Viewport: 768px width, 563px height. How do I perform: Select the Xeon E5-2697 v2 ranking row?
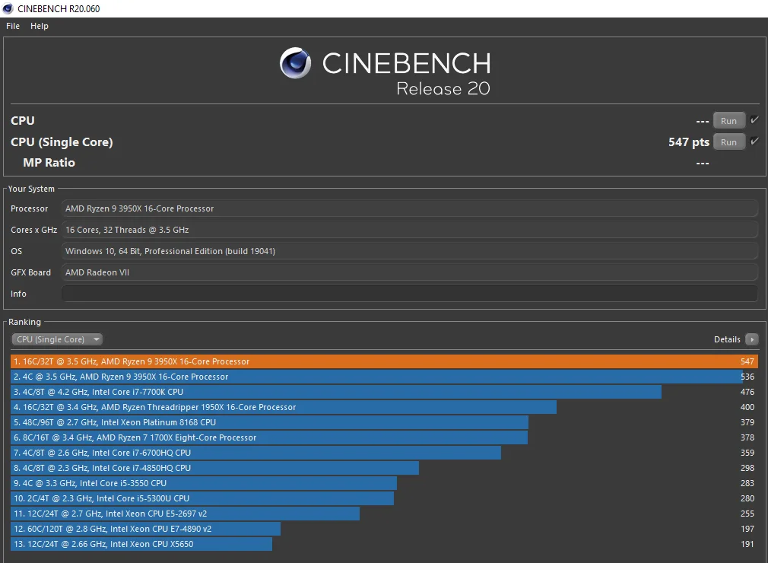[x=384, y=514]
